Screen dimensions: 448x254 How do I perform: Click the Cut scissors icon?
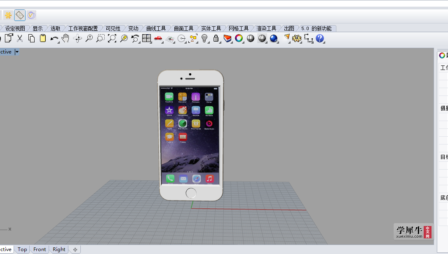[x=20, y=38]
